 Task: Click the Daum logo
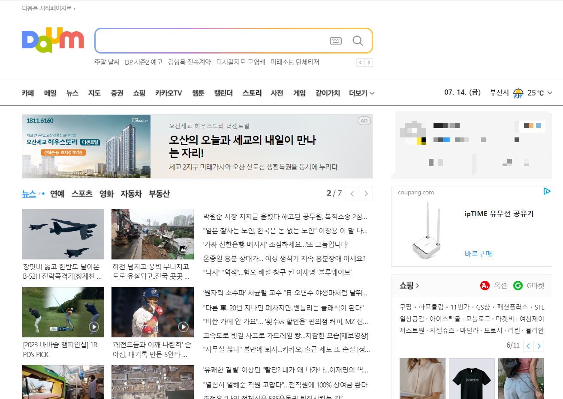click(53, 39)
